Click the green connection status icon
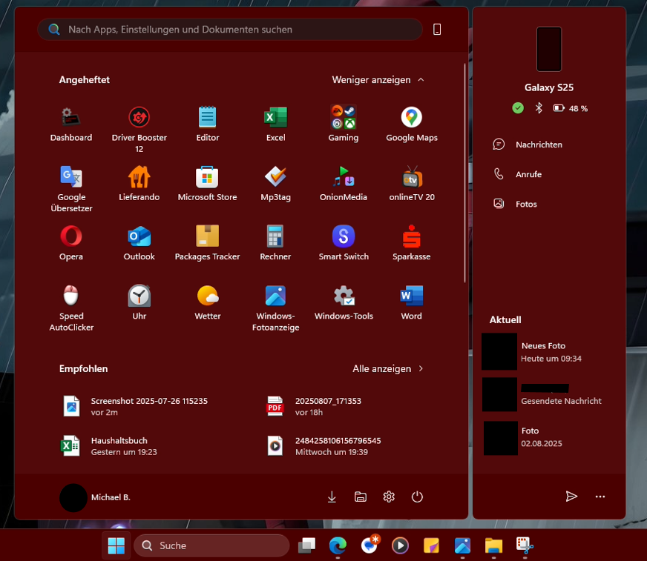The width and height of the screenshot is (647, 561). [x=518, y=108]
